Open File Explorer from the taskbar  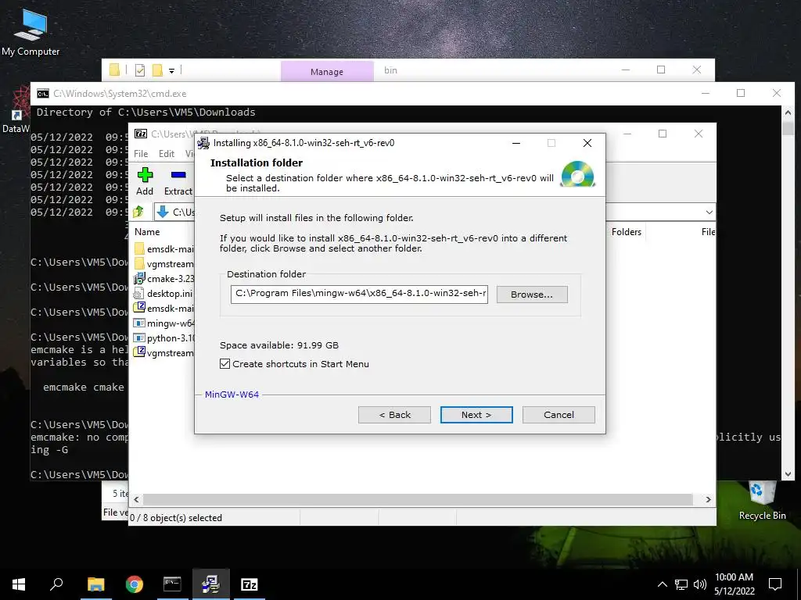95,584
